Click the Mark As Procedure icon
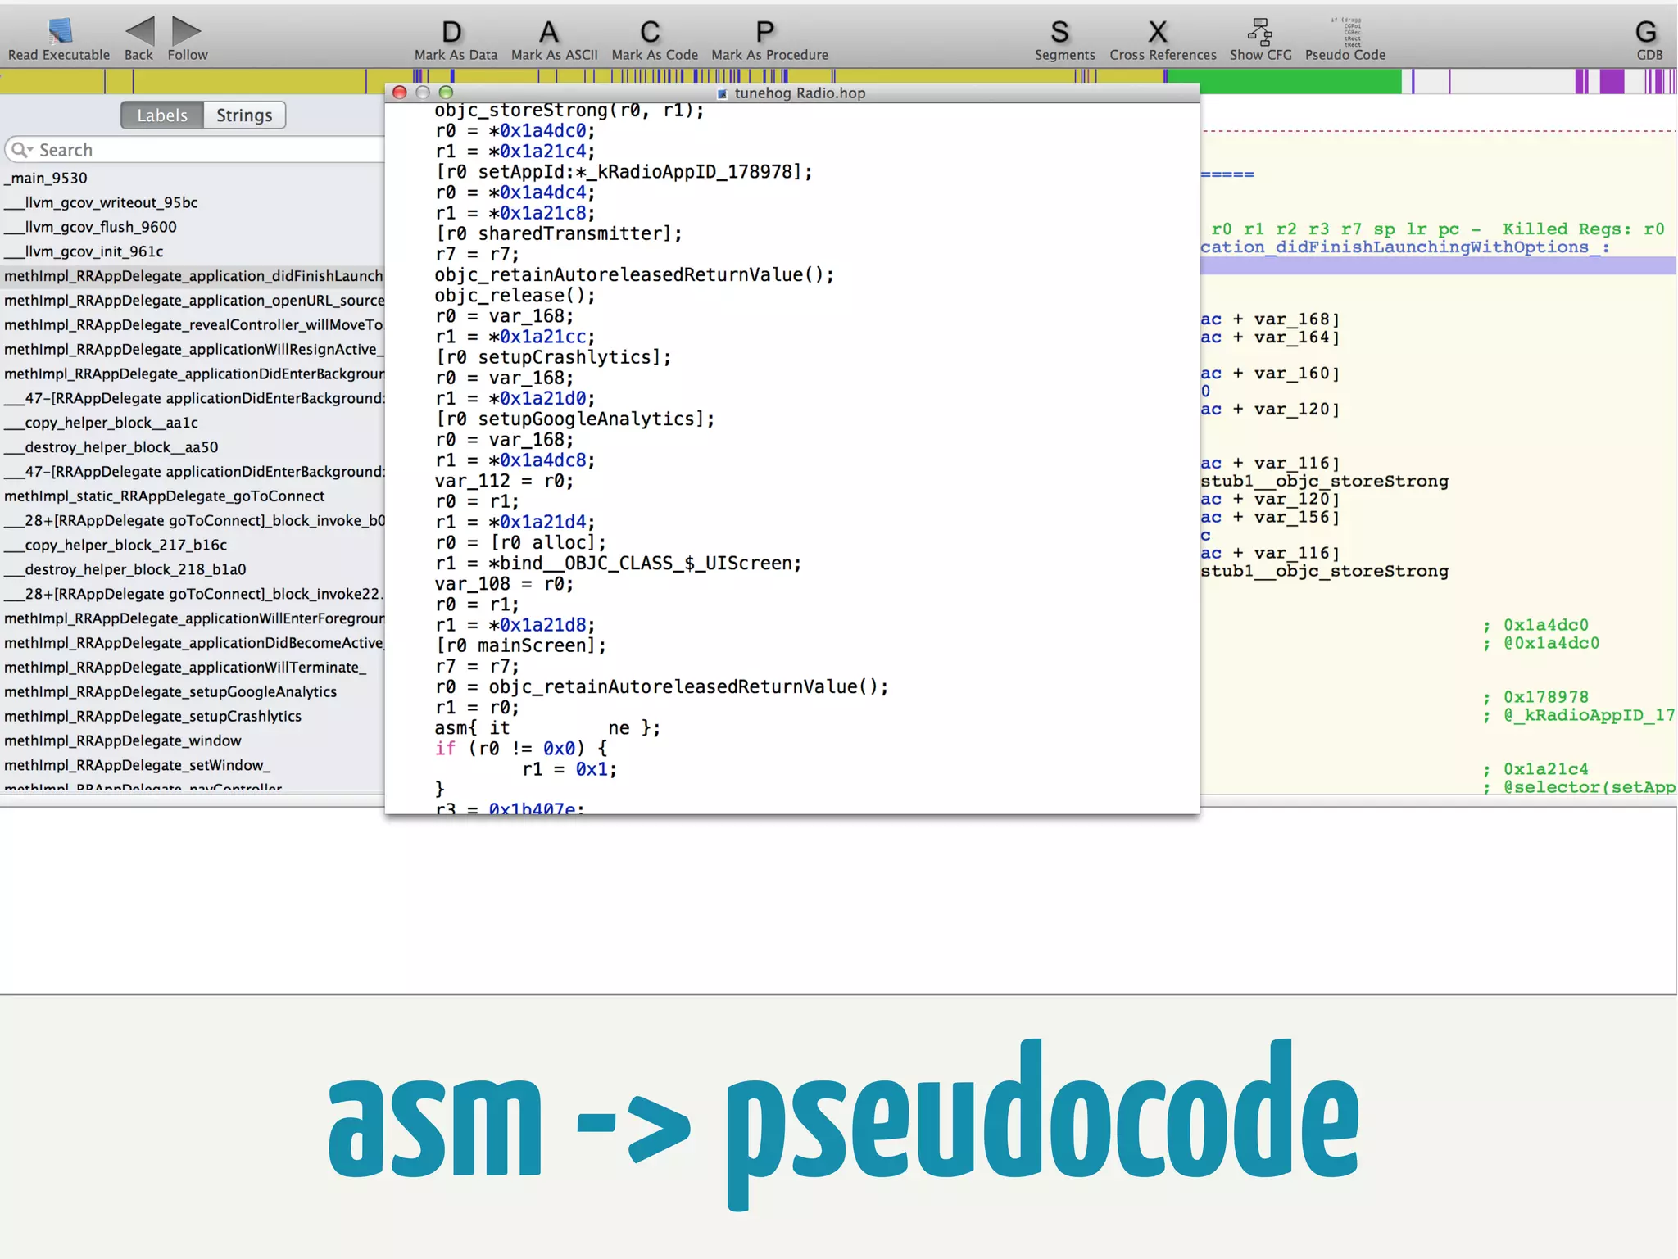1678x1259 pixels. [764, 31]
